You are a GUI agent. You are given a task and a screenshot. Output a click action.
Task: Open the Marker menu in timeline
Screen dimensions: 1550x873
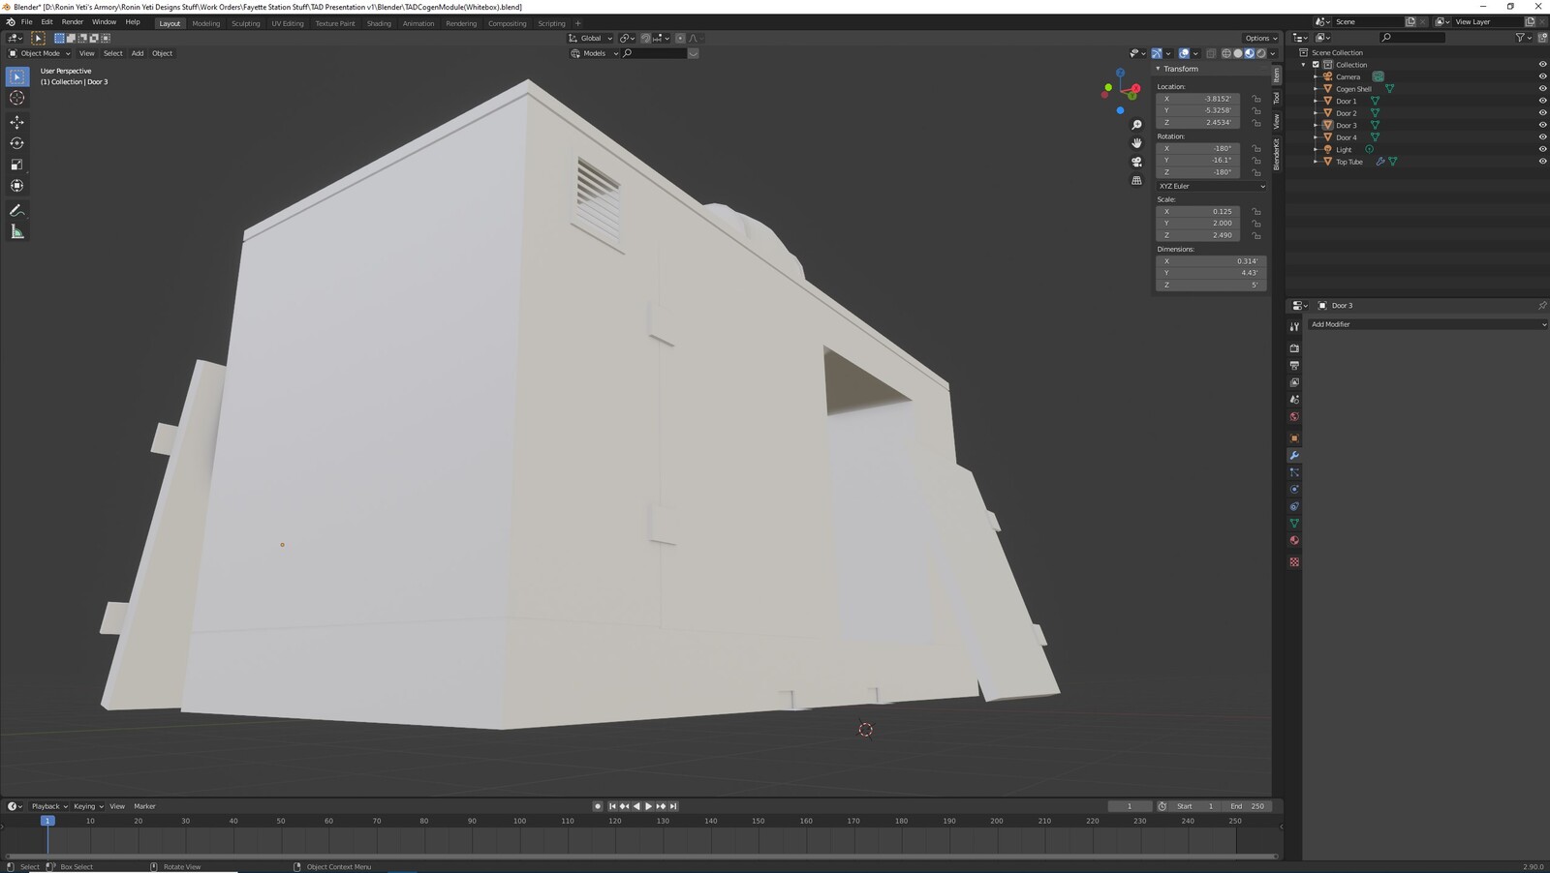point(144,806)
